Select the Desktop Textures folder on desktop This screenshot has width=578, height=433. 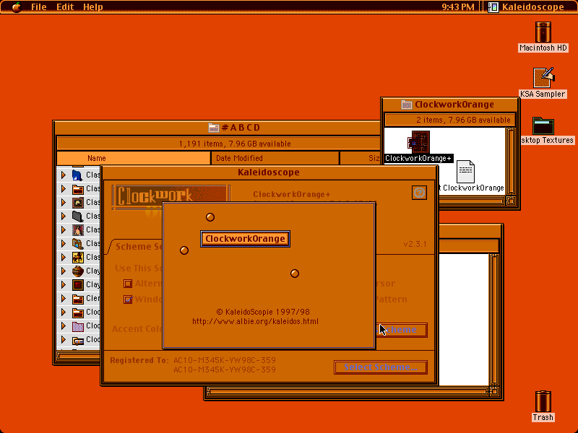click(x=543, y=126)
